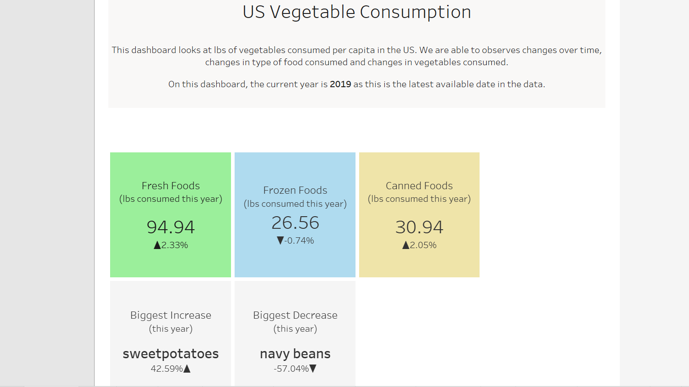Image resolution: width=689 pixels, height=387 pixels.
Task: Click the up arrow after 42.59%
Action: pyautogui.click(x=187, y=369)
